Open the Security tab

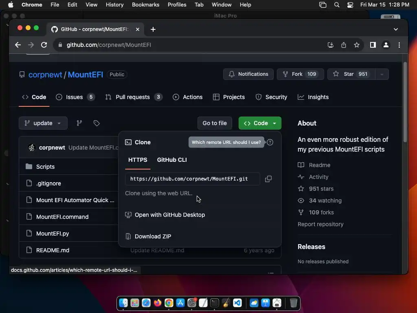(x=271, y=97)
